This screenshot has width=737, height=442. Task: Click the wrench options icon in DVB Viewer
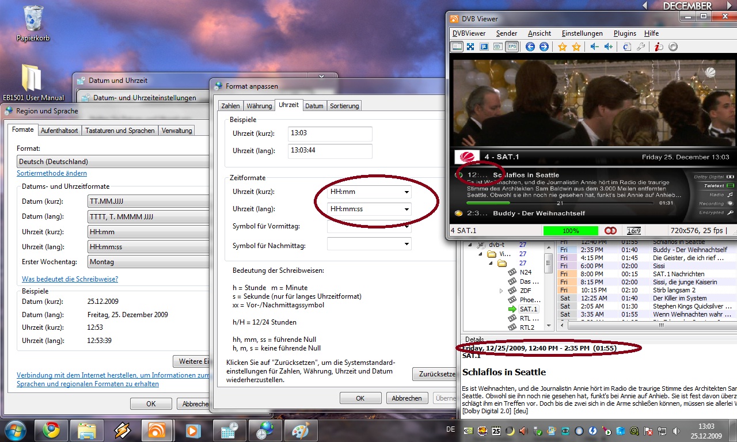pos(641,47)
